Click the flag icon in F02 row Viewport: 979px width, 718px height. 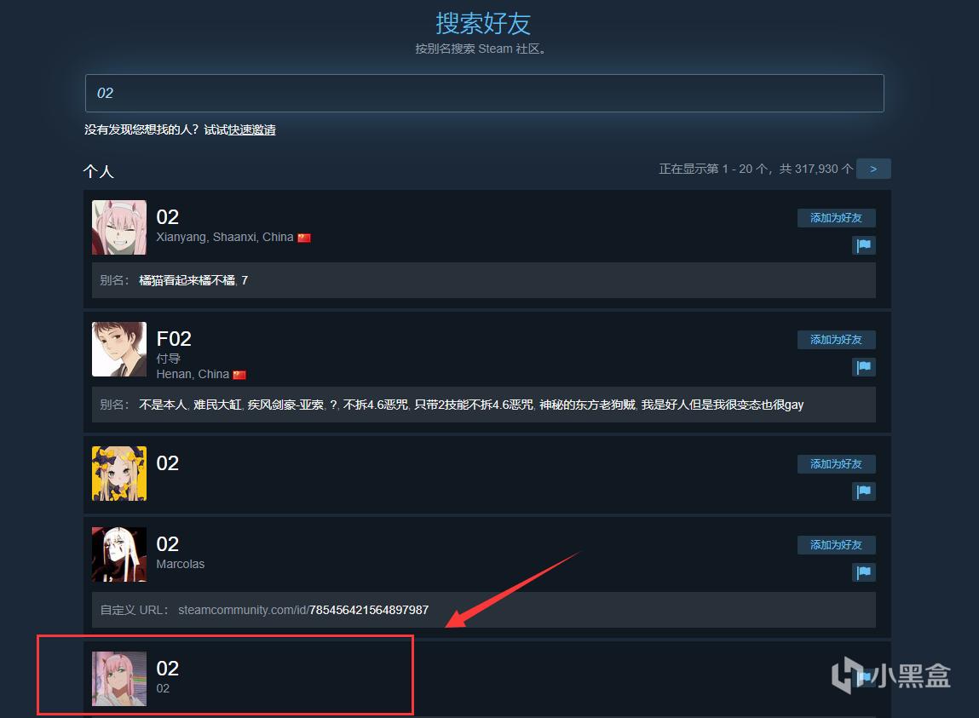(863, 367)
